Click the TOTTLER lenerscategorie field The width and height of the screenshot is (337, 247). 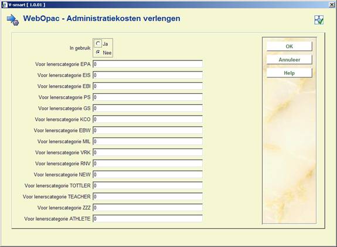click(x=148, y=185)
